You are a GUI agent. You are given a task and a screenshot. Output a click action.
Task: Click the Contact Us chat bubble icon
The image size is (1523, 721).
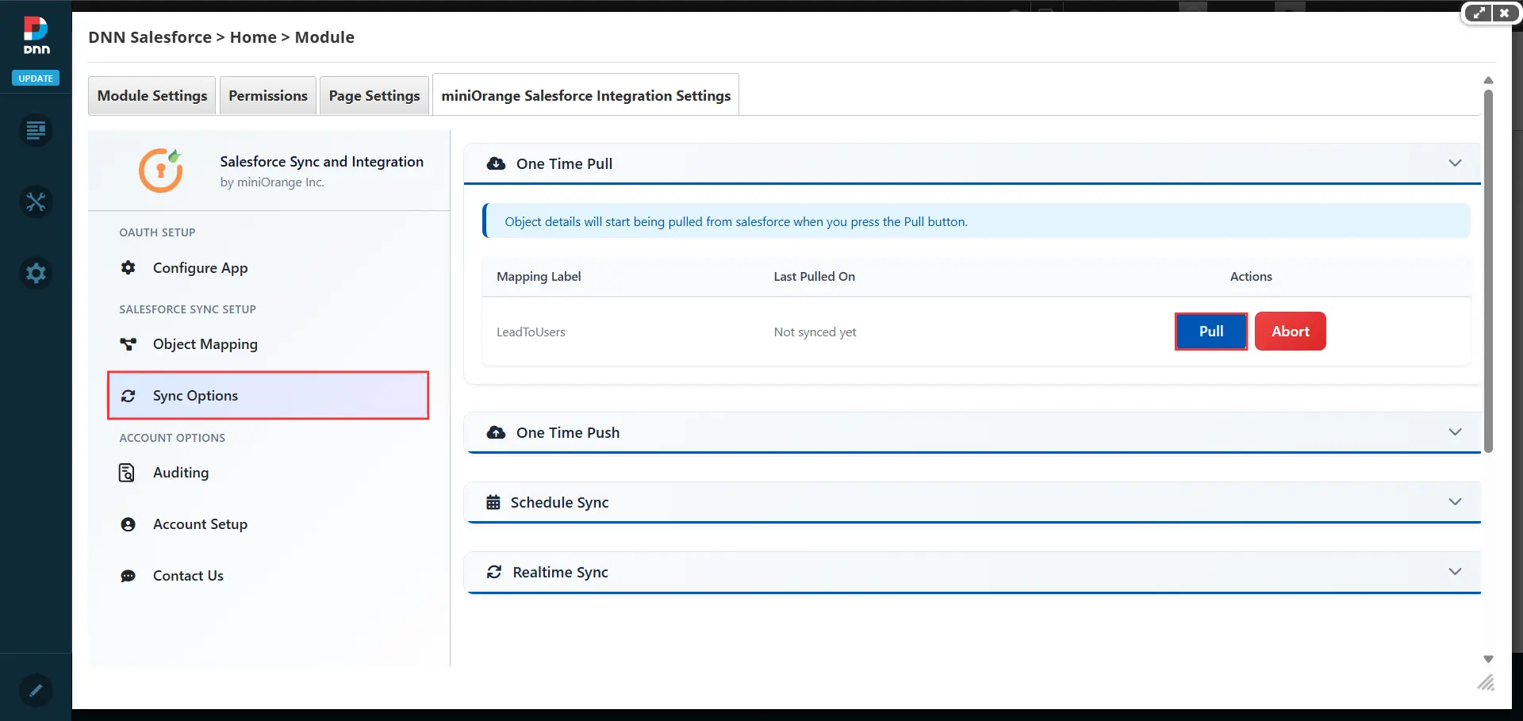tap(128, 576)
